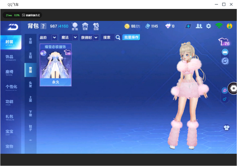
Task: Expand the 品阶 grade dropdown
Action: pyautogui.click(x=55, y=38)
